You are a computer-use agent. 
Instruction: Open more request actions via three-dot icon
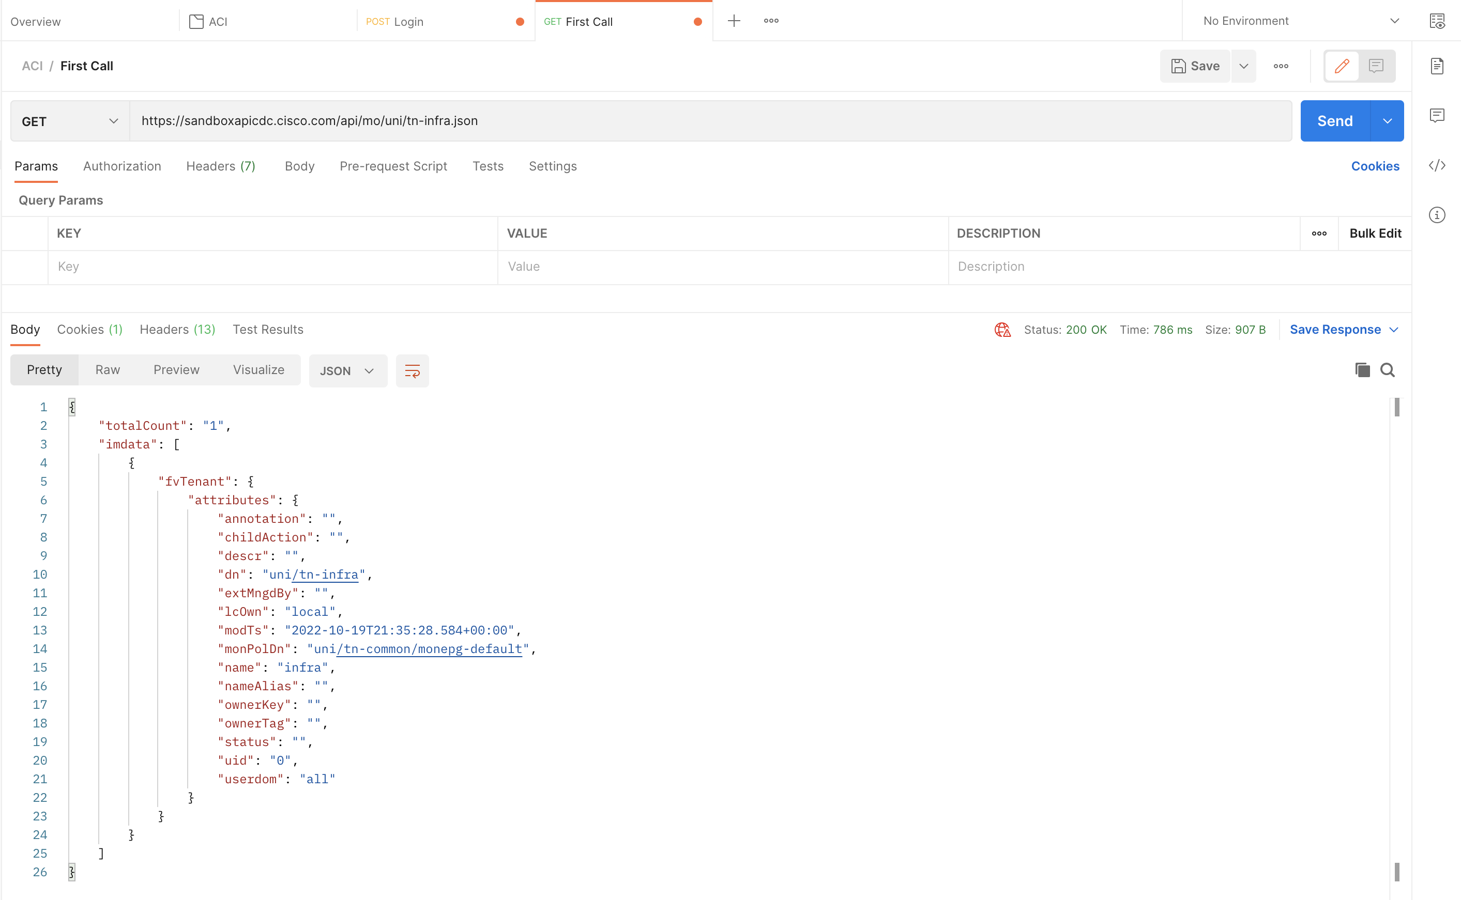(x=1281, y=66)
